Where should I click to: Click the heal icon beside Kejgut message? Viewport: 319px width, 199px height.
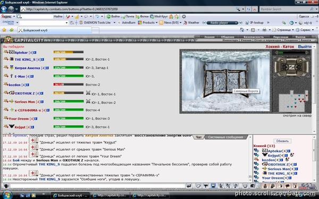(x=33, y=141)
